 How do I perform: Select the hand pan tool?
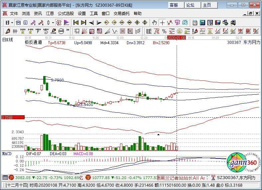pyautogui.click(x=154, y=23)
